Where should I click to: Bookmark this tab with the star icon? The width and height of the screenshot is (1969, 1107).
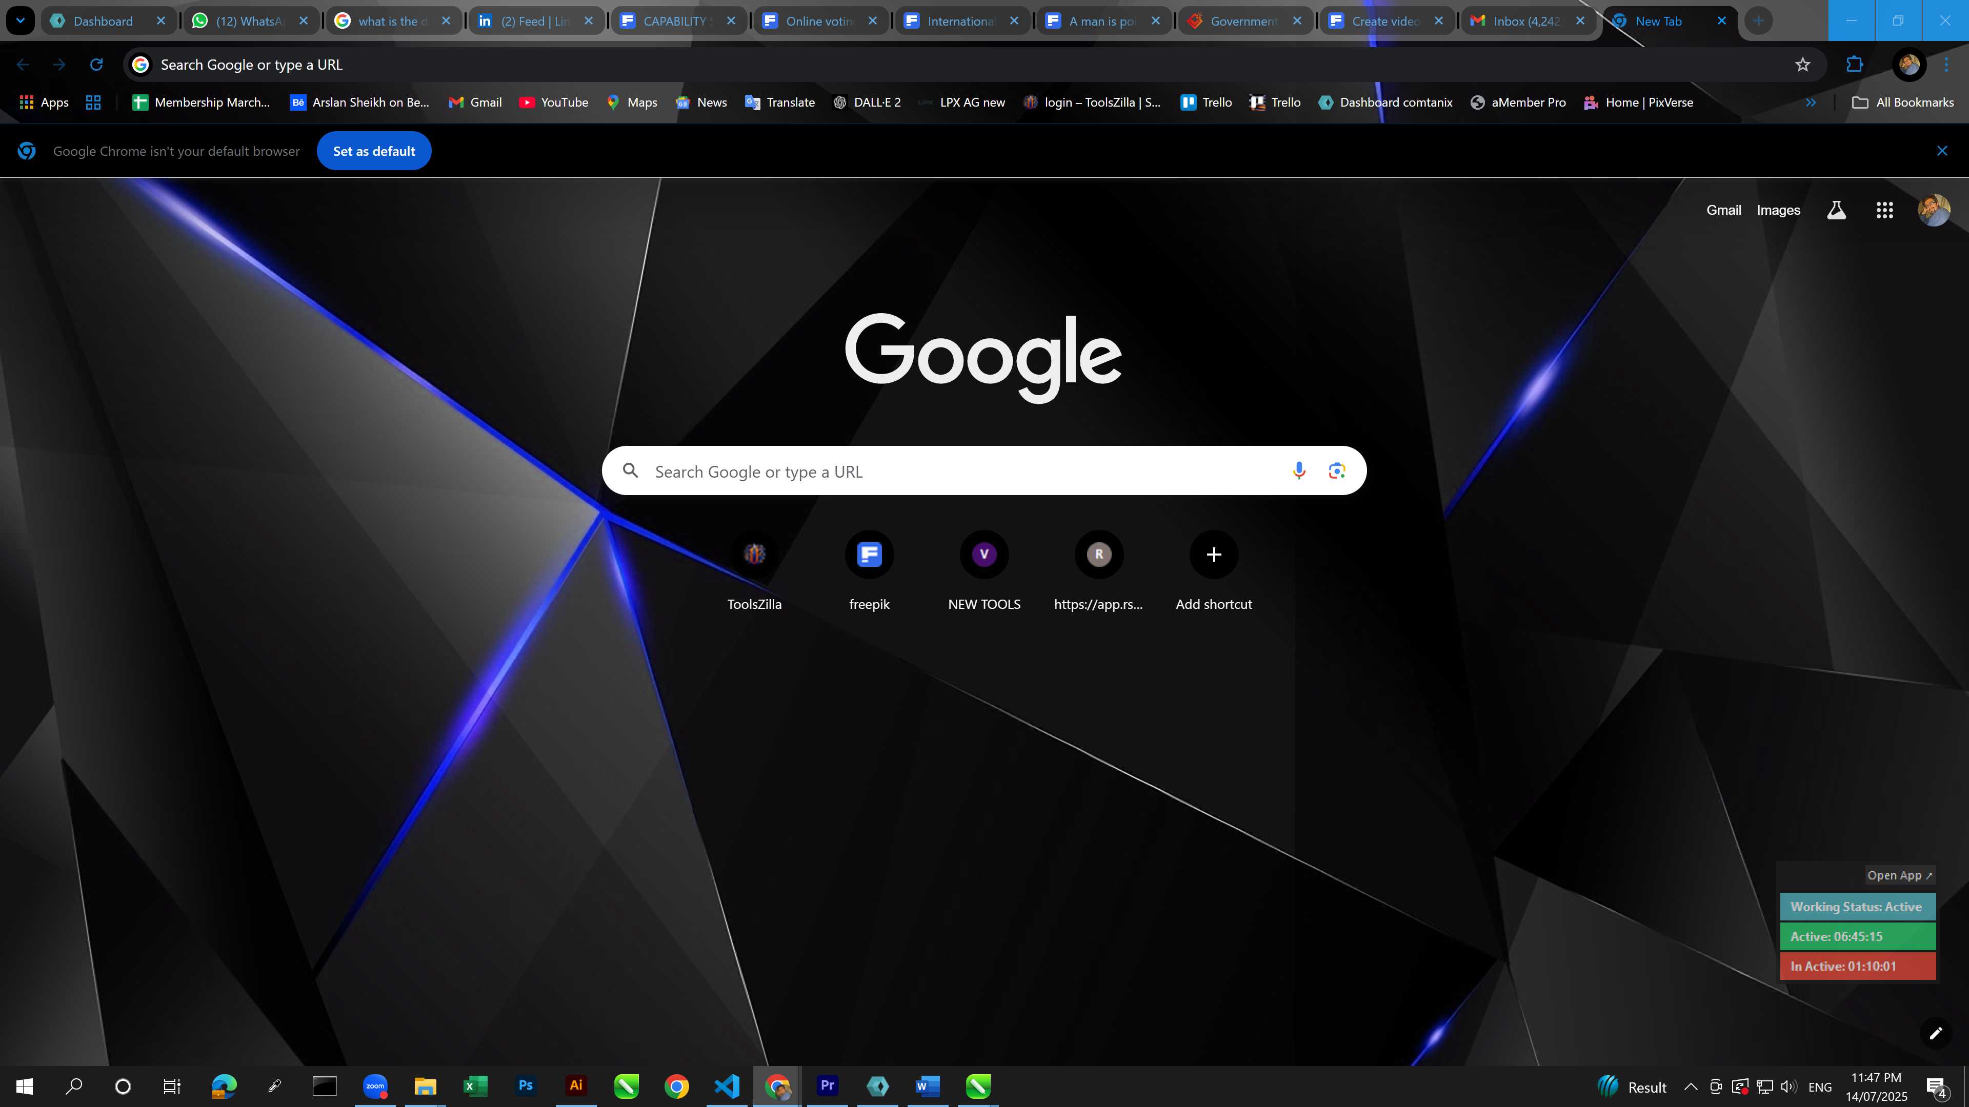(1803, 65)
